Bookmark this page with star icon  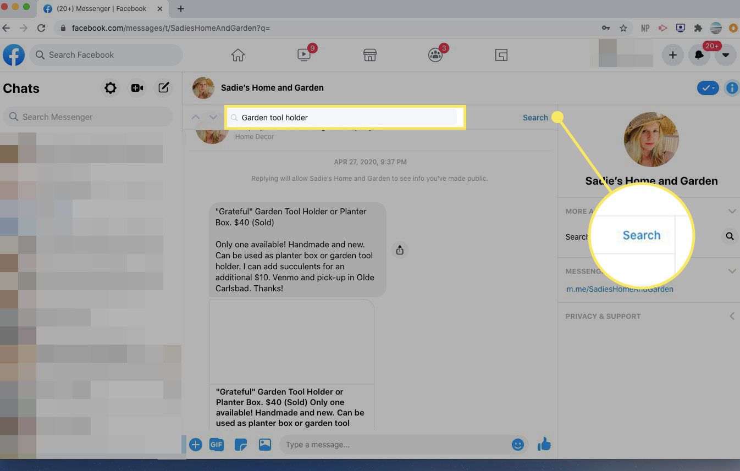(623, 28)
